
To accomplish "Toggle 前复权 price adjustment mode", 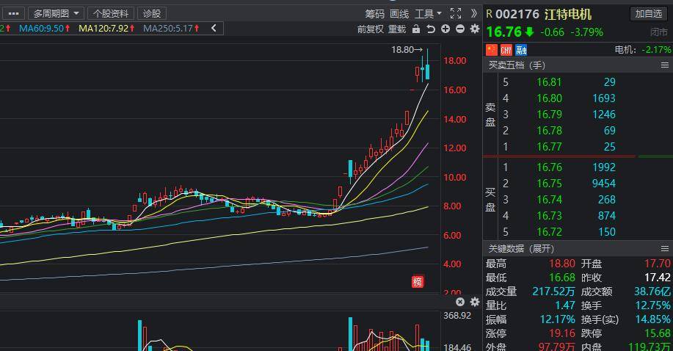I will (x=371, y=29).
